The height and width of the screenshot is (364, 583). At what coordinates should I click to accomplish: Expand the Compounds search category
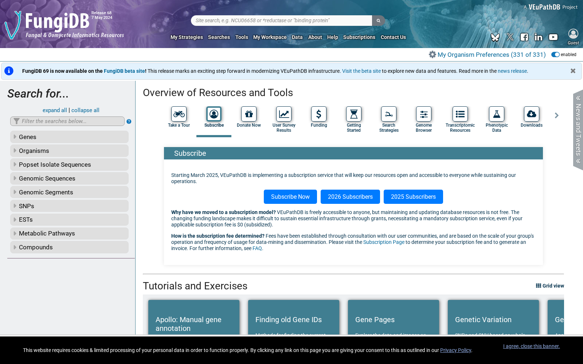[x=69, y=247]
